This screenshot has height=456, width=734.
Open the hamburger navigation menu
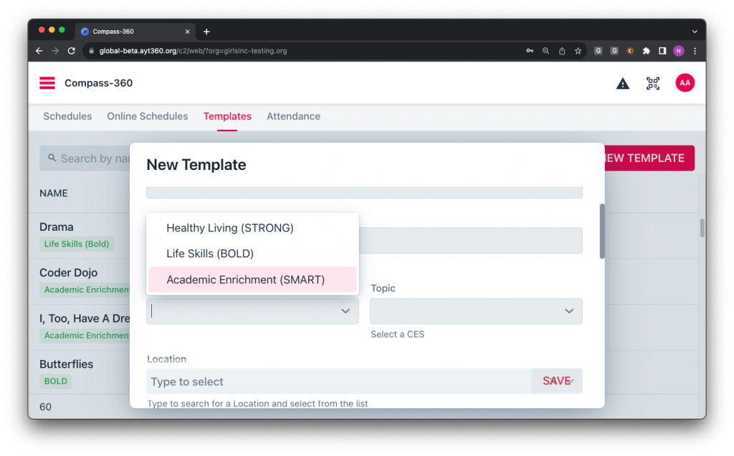47,83
